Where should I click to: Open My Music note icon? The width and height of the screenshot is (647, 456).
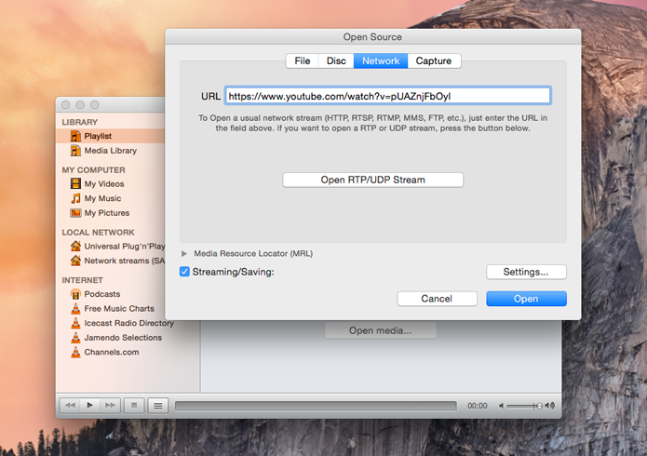point(75,198)
